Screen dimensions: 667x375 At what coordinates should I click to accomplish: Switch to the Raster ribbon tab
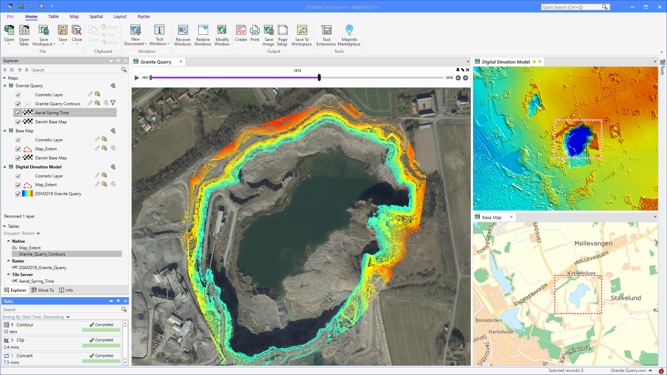pyautogui.click(x=144, y=16)
